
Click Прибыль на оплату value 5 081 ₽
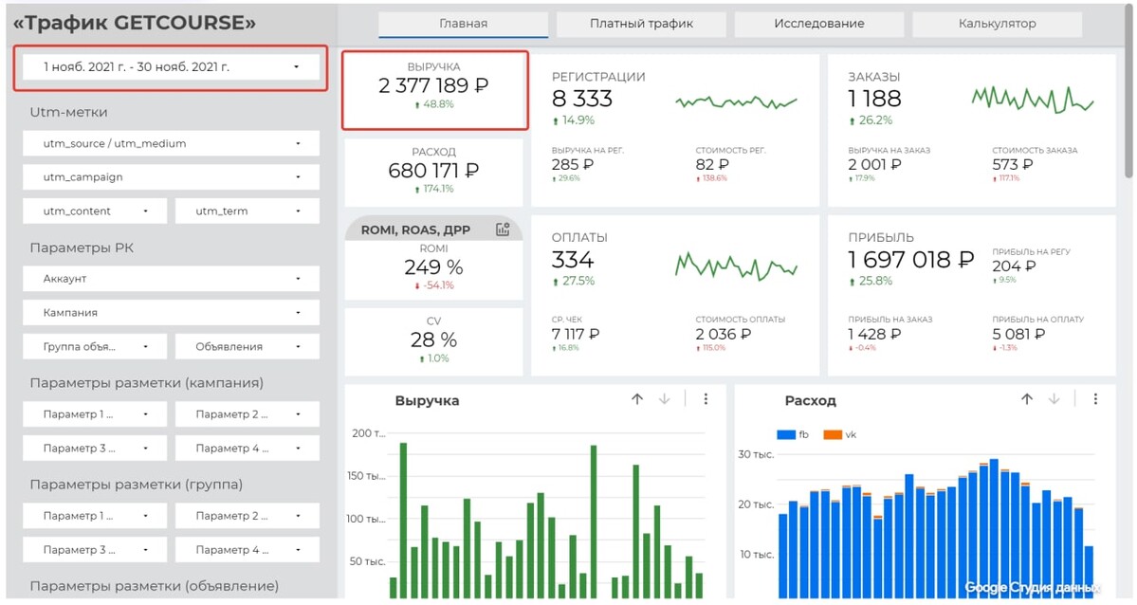(x=1018, y=335)
